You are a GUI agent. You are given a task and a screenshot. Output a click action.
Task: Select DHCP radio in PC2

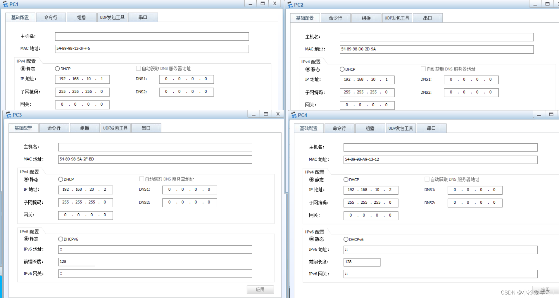(x=342, y=69)
